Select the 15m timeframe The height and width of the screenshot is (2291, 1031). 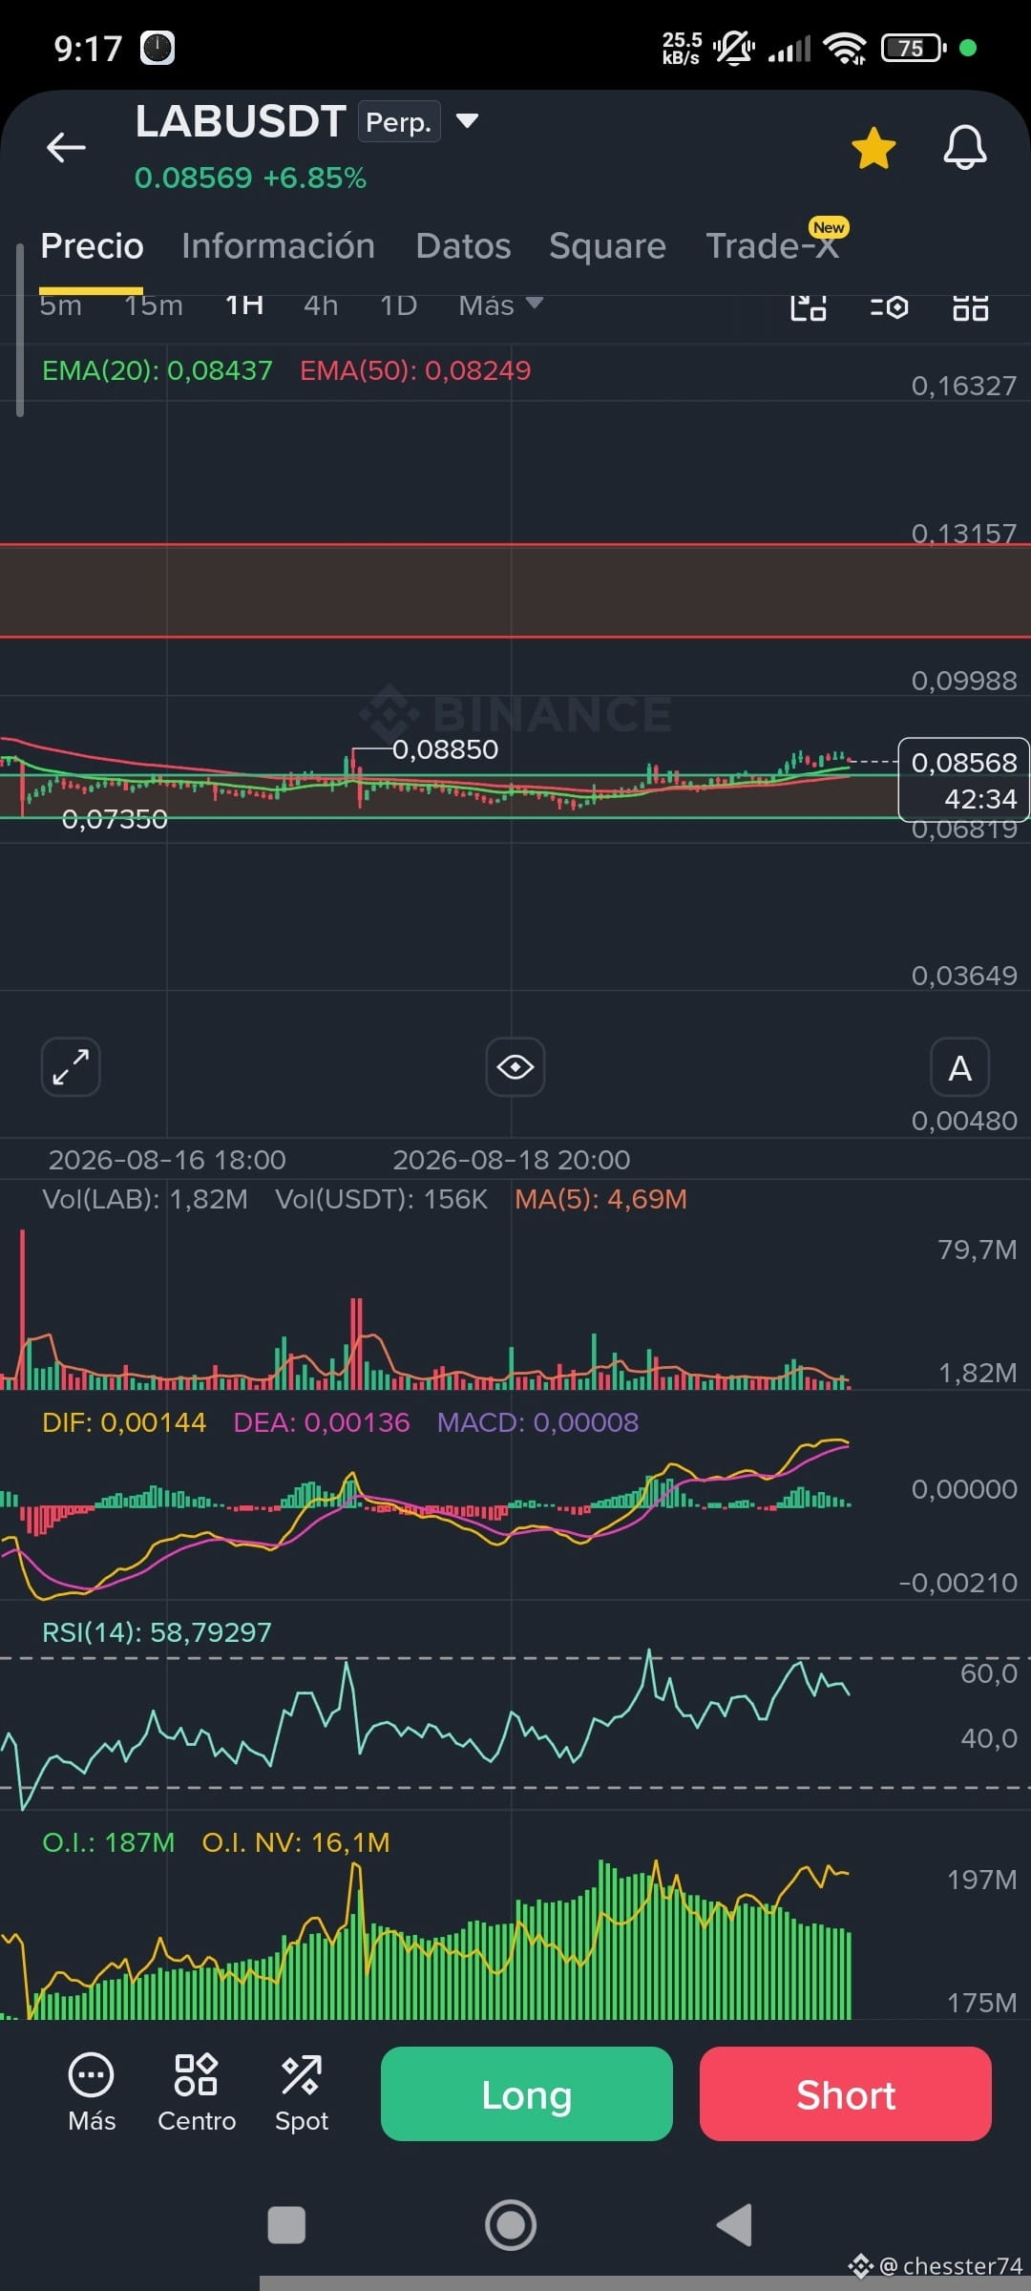tap(153, 305)
